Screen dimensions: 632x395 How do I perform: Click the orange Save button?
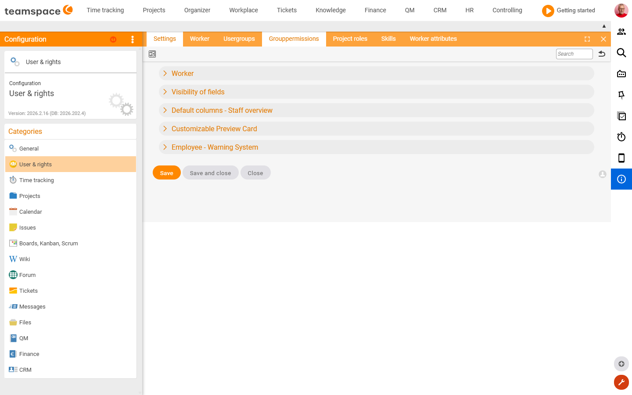pos(167,172)
